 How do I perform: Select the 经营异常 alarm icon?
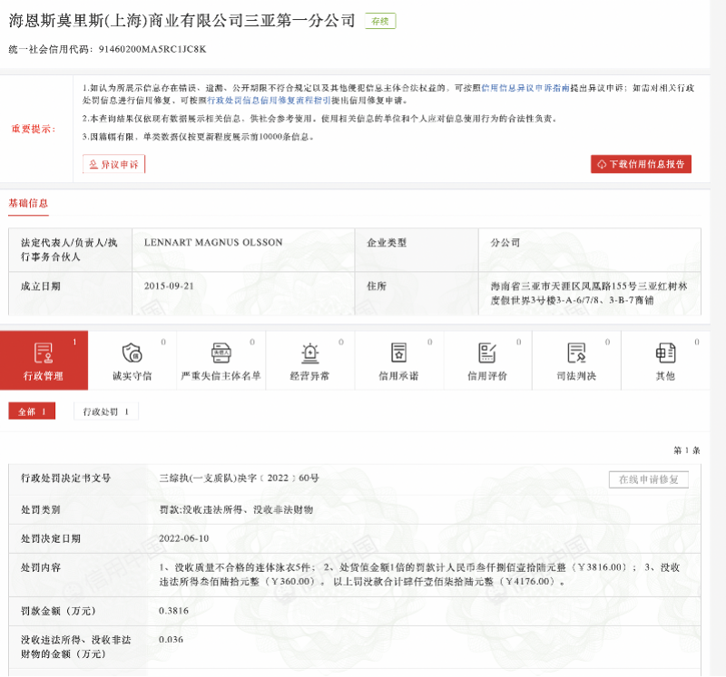[x=310, y=353]
